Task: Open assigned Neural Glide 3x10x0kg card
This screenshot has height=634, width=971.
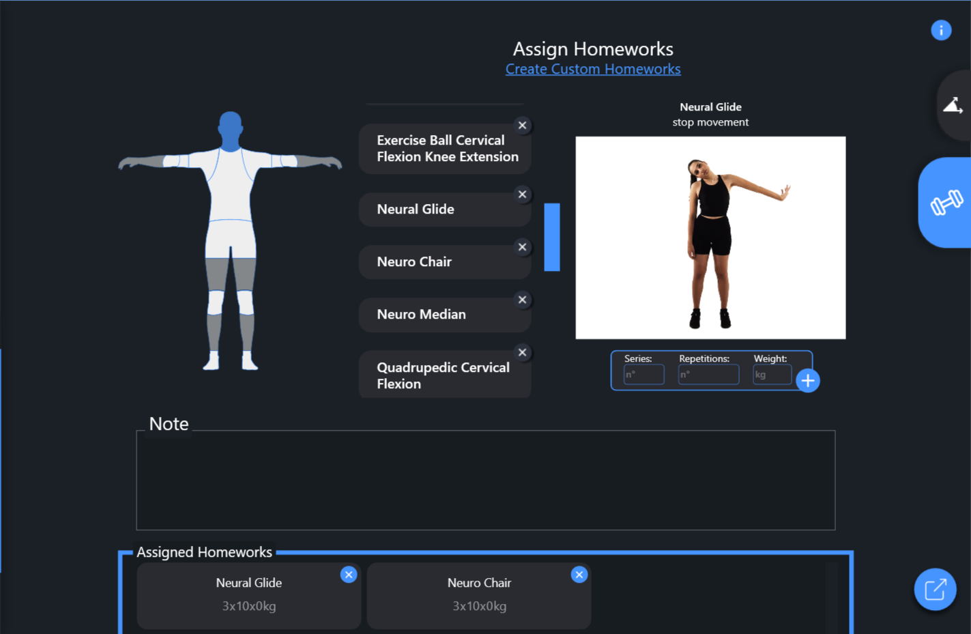Action: coord(249,596)
